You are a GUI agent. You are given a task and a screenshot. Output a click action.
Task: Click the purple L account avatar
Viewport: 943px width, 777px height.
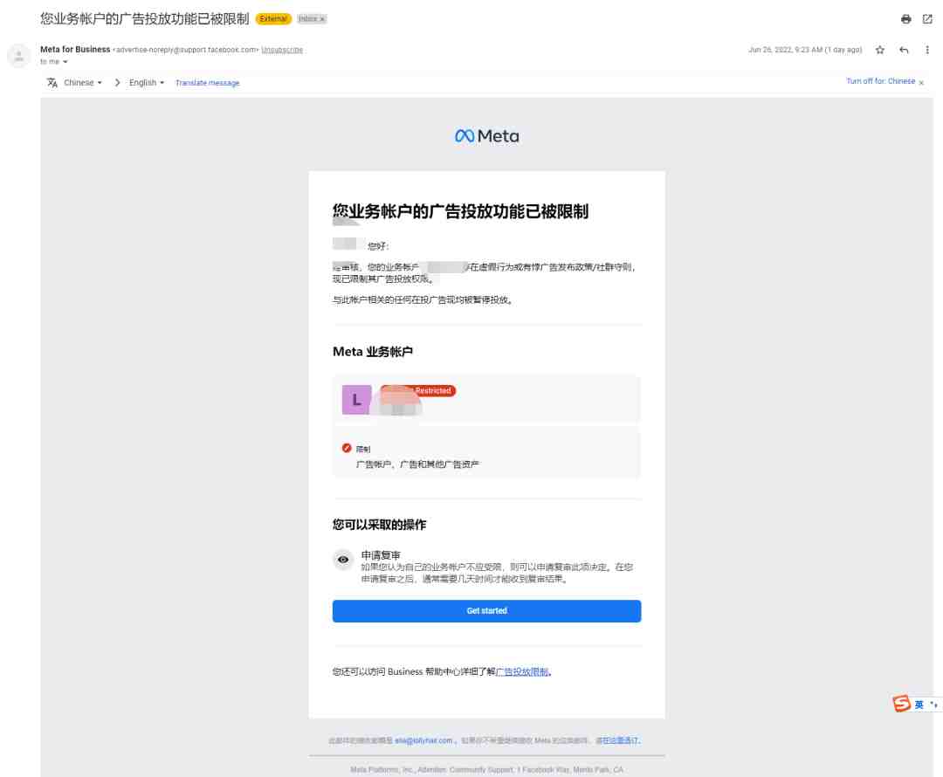pos(356,399)
